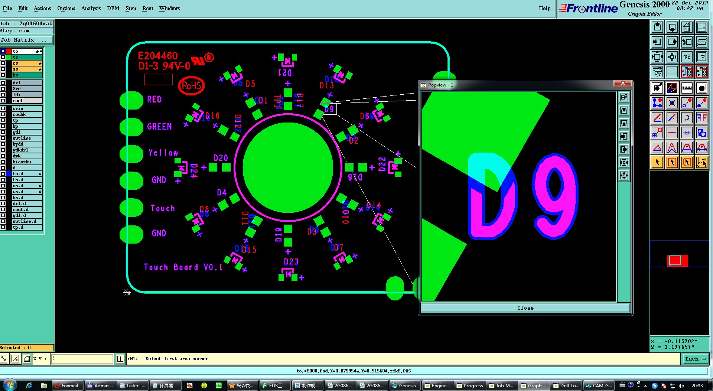Enable the checkbox for layer rout
This screenshot has height=391, width=713.
click(3, 101)
